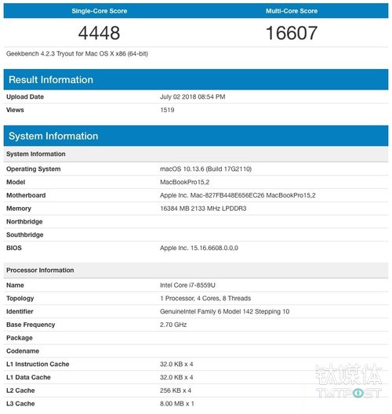Select the 8.00 MB x 1 value
This screenshot has width=392, height=414.
[177, 404]
